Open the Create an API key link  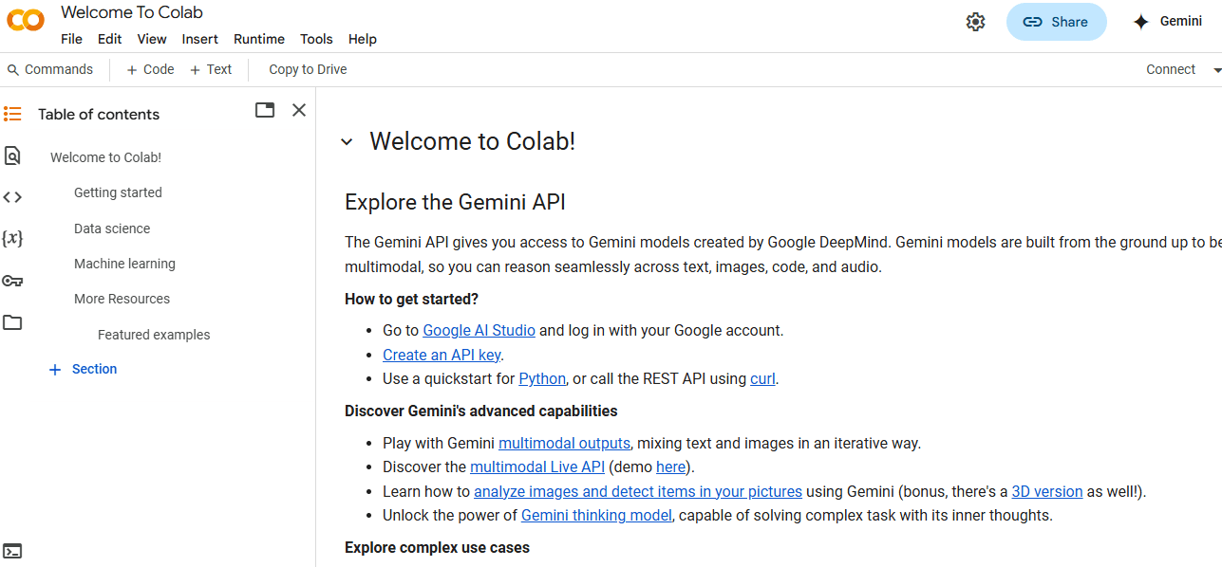click(x=442, y=355)
